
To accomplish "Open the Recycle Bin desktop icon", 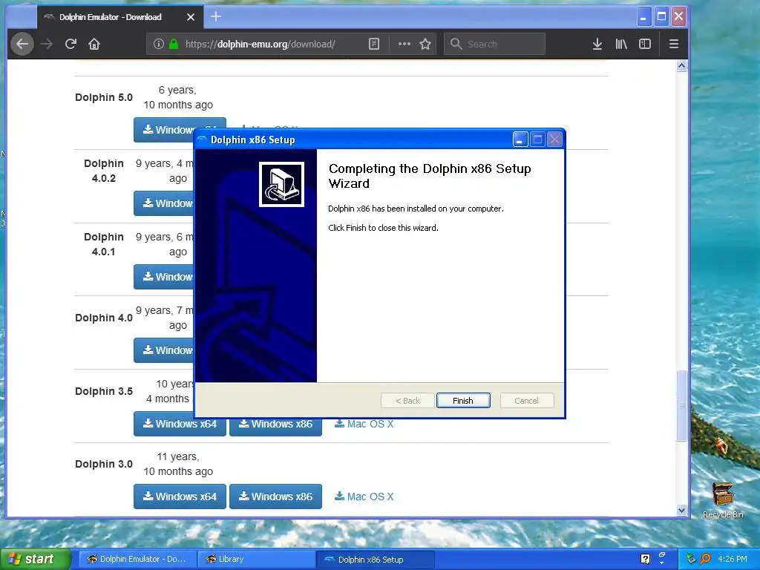I will 723,500.
